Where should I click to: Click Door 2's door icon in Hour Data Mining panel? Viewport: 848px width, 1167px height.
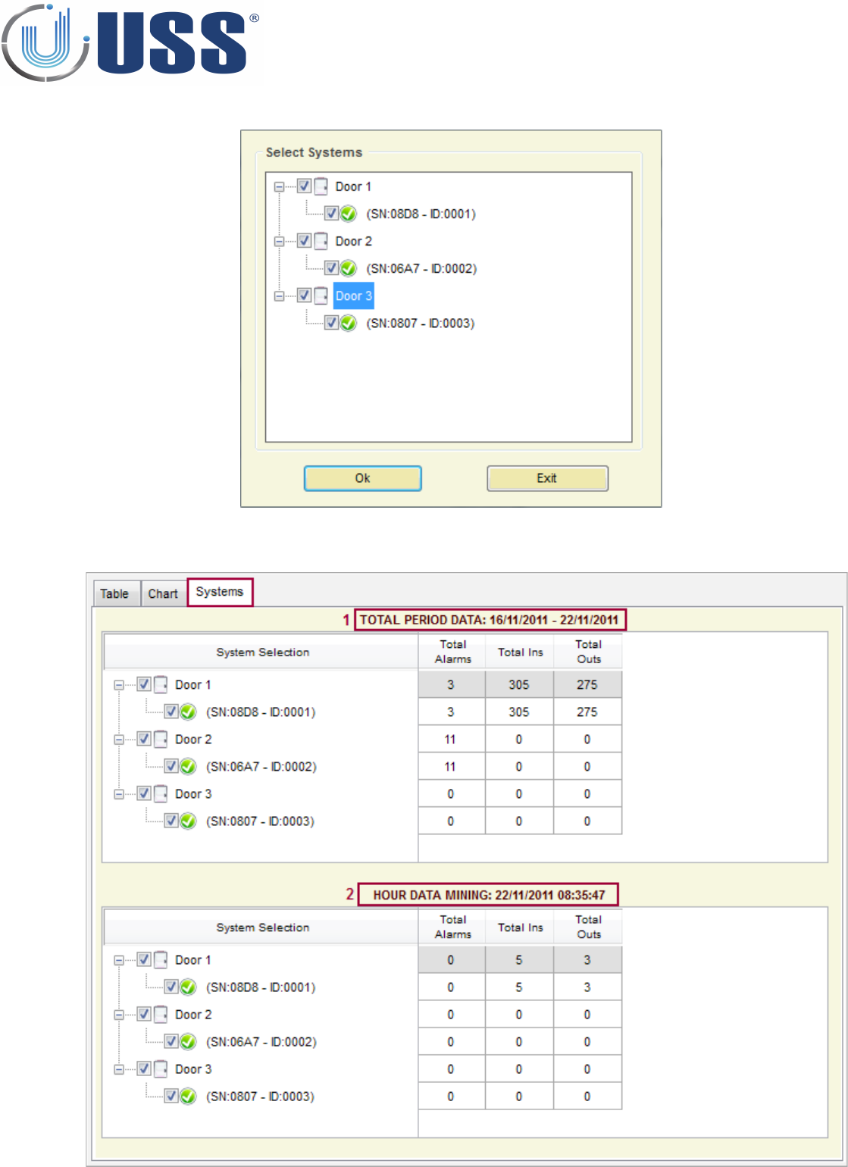coord(161,1015)
